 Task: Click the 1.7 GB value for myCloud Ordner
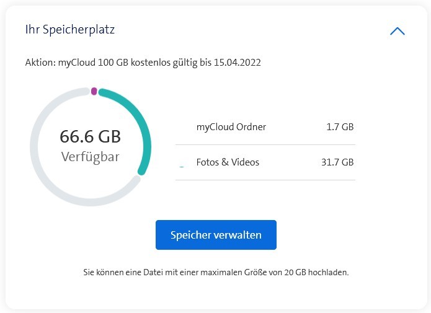339,127
